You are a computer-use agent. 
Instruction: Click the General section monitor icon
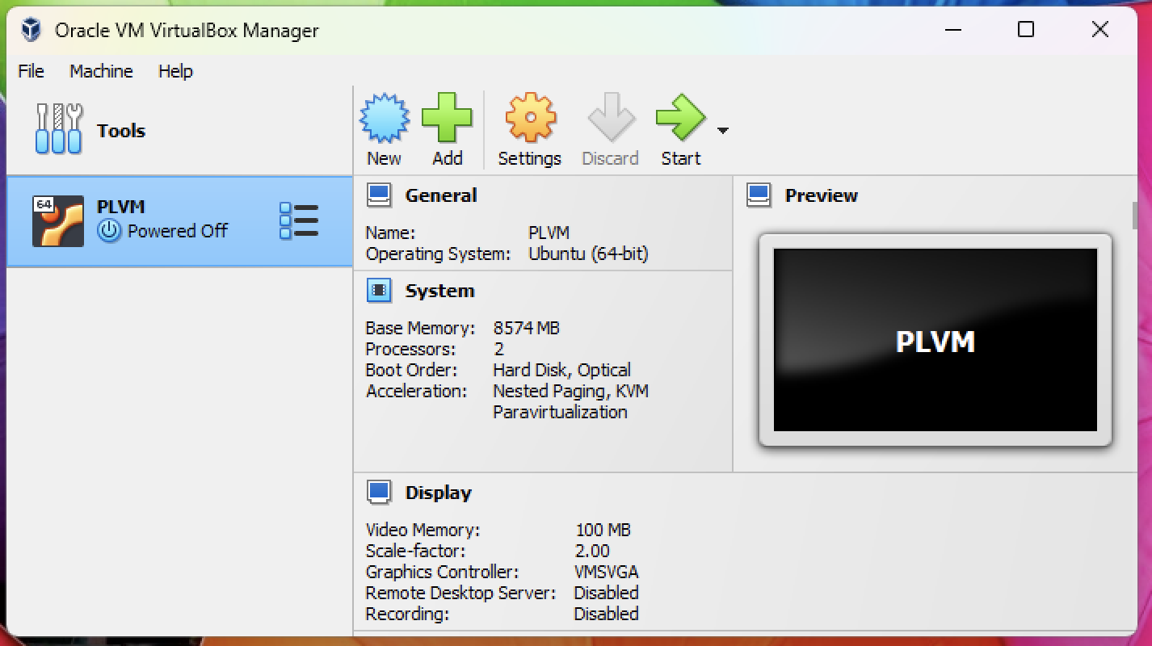379,195
